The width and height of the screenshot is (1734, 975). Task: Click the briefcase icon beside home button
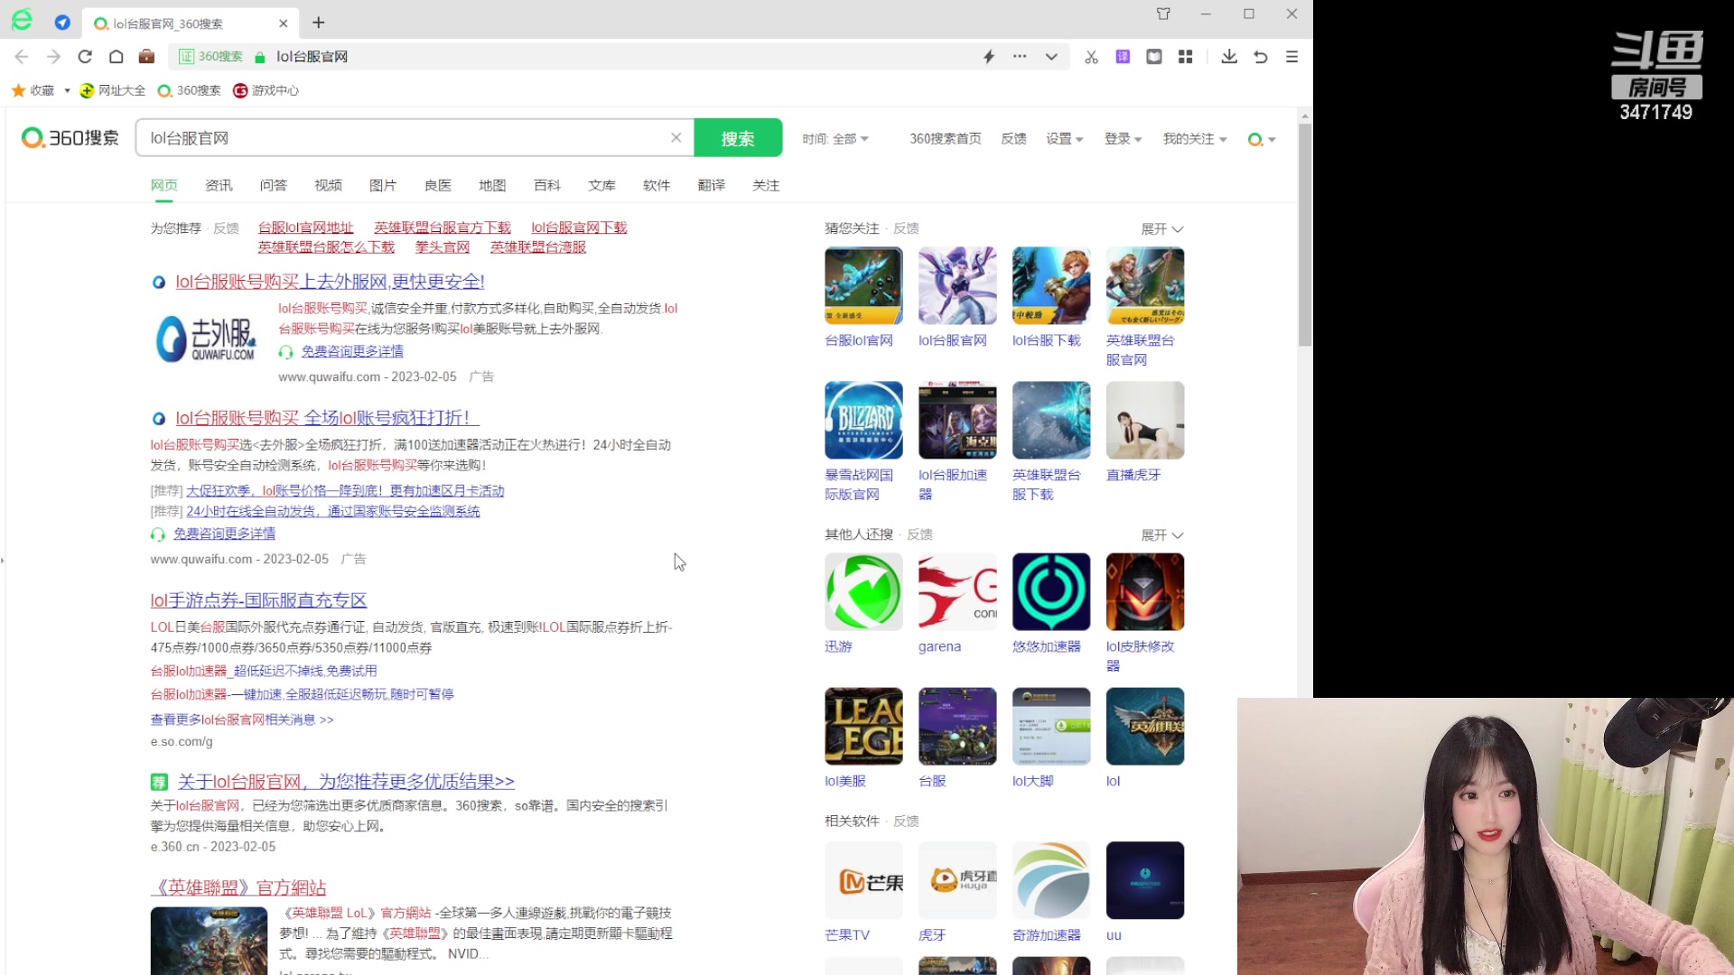coord(146,57)
